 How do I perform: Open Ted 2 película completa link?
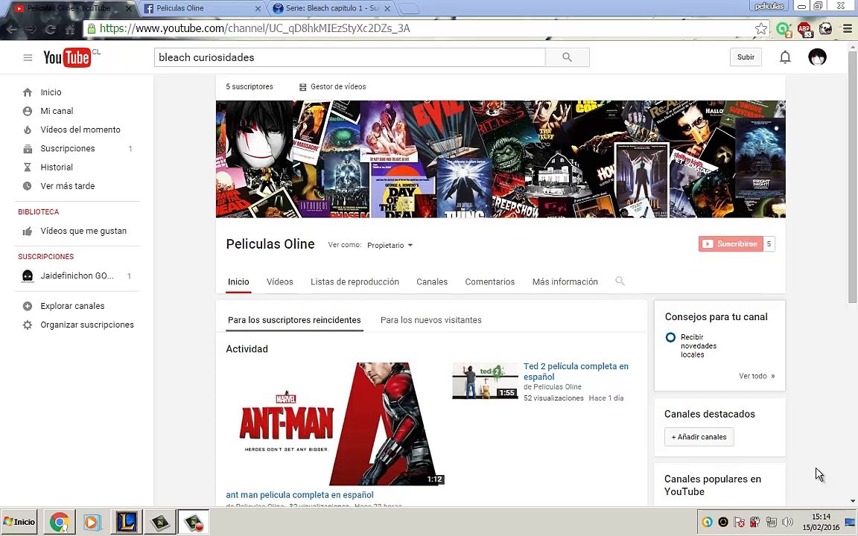click(576, 371)
